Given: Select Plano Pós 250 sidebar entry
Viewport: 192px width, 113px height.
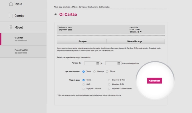Looking at the screenshot, I should pos(23,52).
